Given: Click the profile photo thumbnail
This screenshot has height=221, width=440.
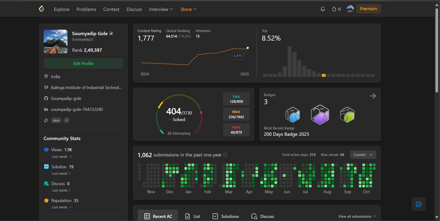Looking at the screenshot, I should pos(55,41).
